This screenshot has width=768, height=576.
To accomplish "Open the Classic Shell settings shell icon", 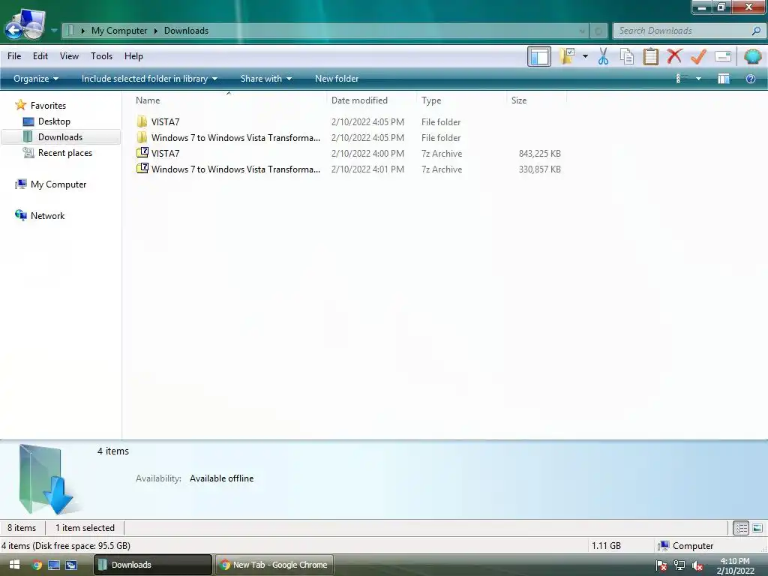I will [x=752, y=56].
